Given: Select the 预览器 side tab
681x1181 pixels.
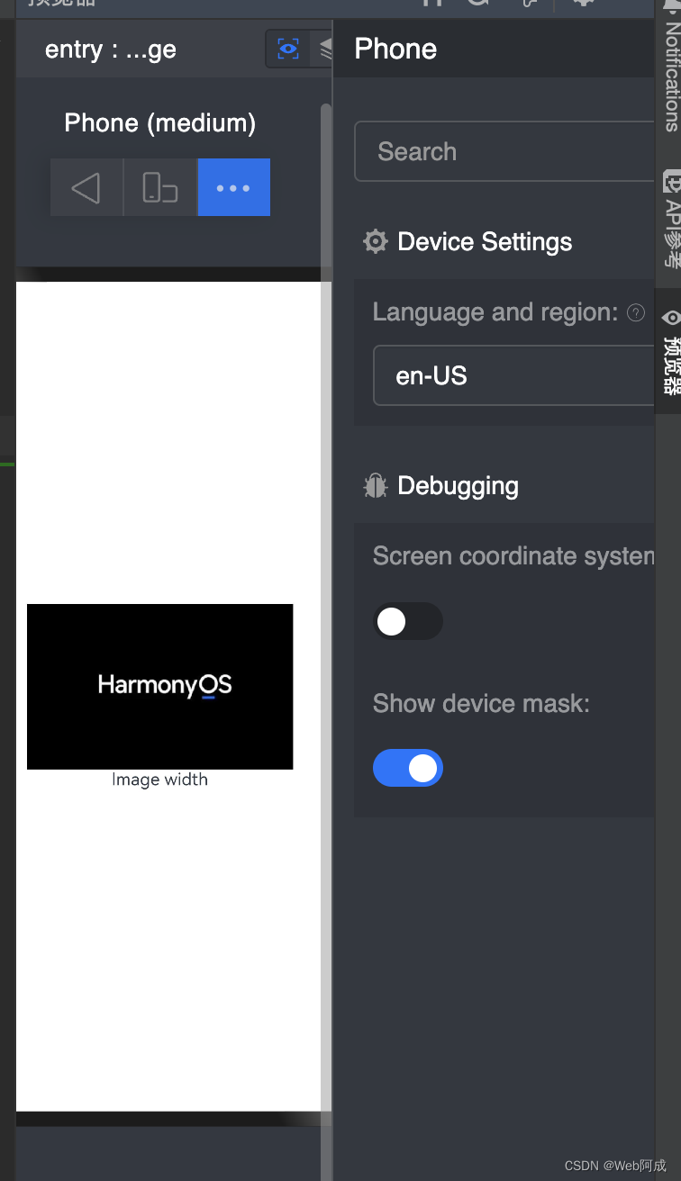Looking at the screenshot, I should tap(670, 351).
